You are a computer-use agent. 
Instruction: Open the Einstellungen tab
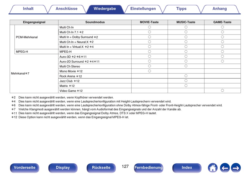click(143, 9)
